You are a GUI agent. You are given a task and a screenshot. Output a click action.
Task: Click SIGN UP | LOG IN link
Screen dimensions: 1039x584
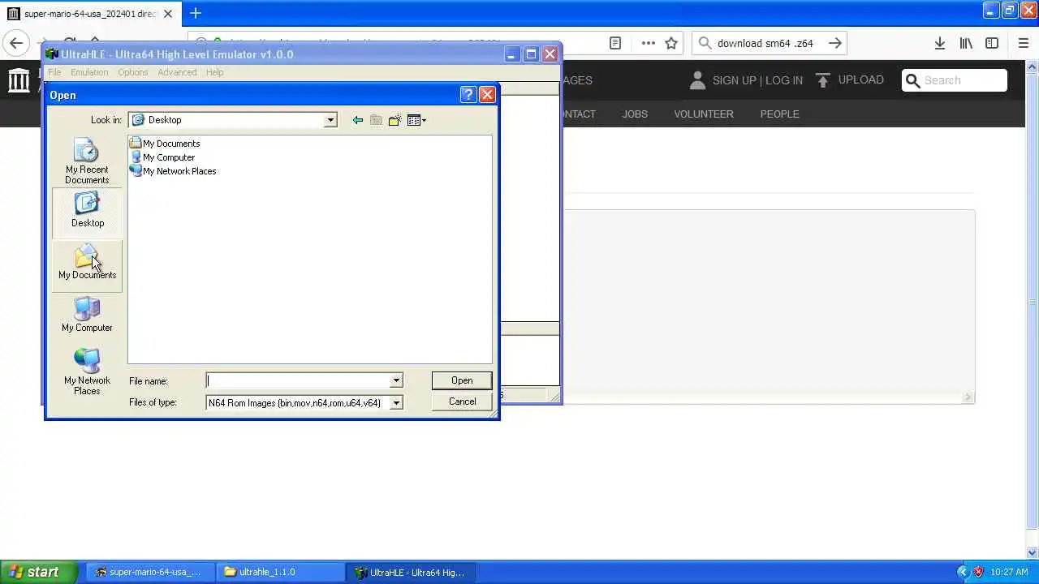pyautogui.click(x=757, y=80)
